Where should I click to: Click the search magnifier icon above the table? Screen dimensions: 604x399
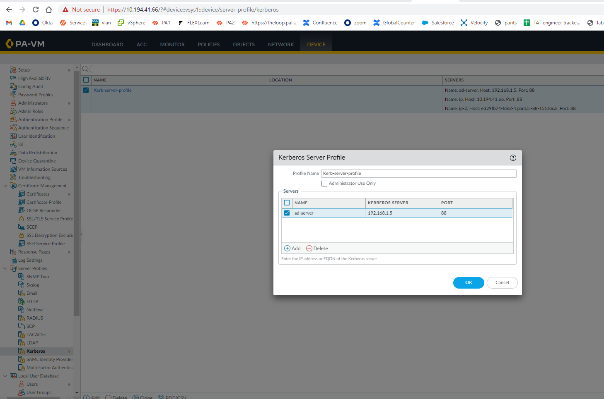tap(85, 69)
